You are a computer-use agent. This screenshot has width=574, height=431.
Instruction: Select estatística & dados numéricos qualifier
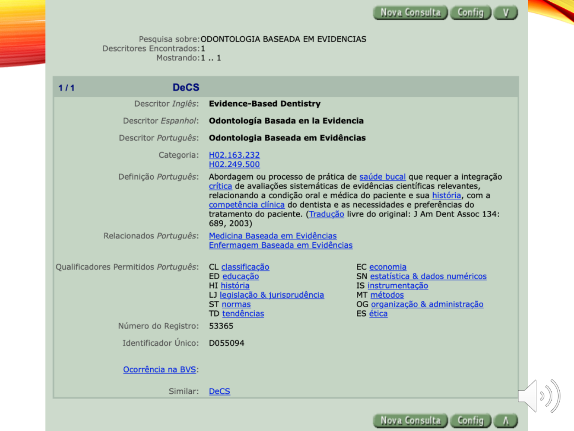429,276
